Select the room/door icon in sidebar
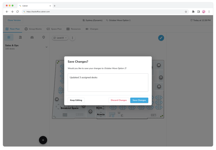The image size is (216, 150). click(20, 37)
